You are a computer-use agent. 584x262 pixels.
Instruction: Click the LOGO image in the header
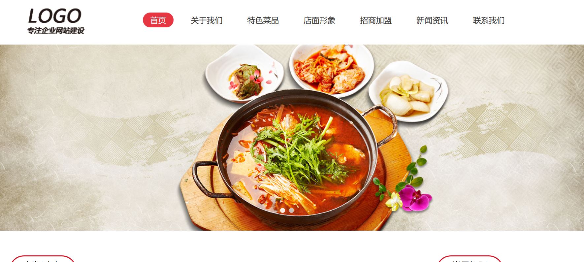tap(56, 21)
